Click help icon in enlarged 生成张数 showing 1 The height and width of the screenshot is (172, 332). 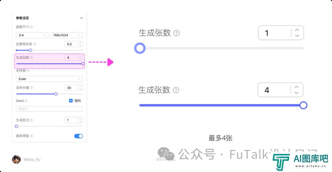click(176, 33)
